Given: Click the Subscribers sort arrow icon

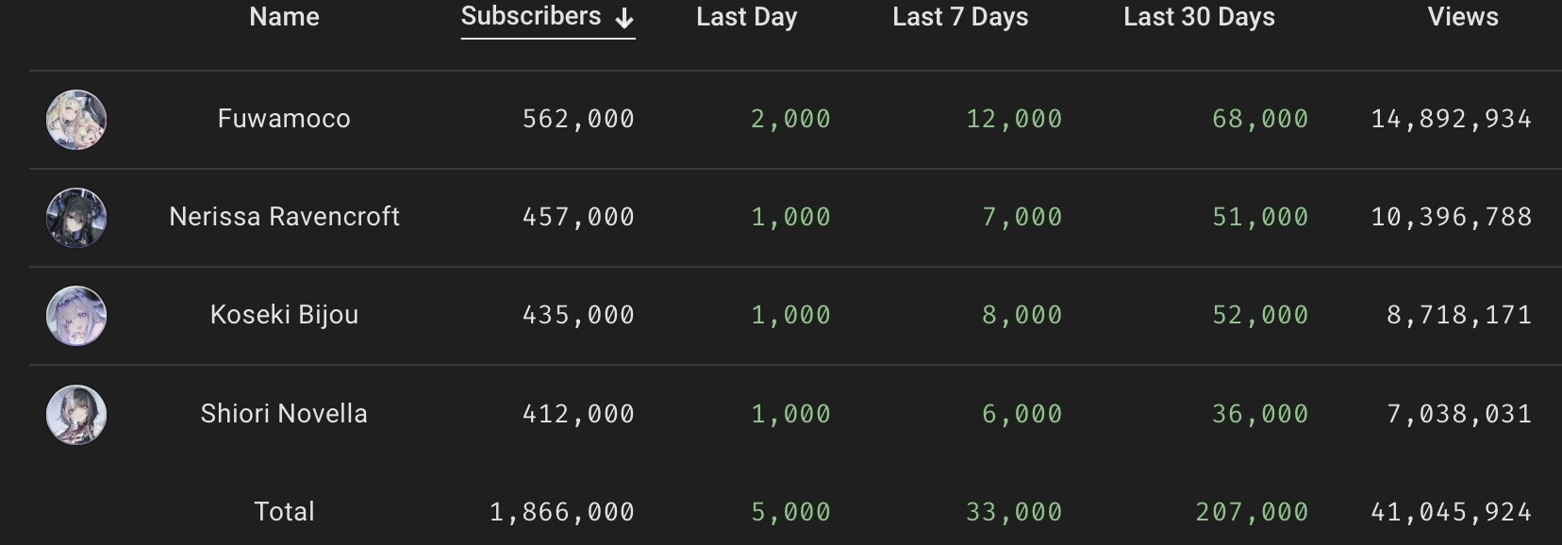Looking at the screenshot, I should coord(623,18).
